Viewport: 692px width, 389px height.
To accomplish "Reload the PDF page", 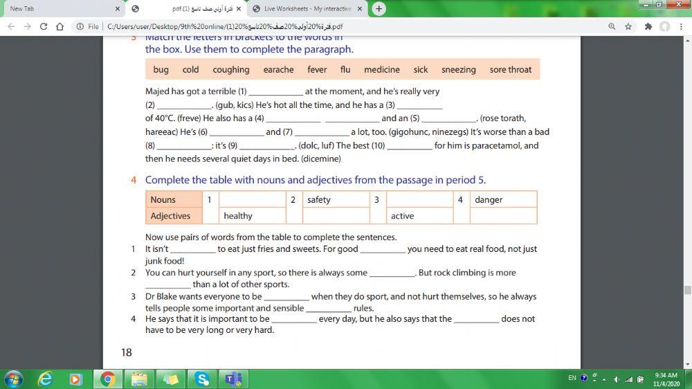I will [x=43, y=26].
